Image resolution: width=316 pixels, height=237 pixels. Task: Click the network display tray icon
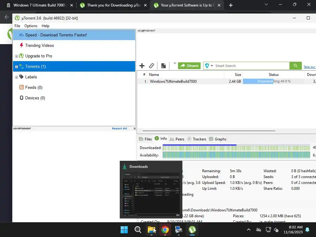pyautogui.click(x=268, y=230)
